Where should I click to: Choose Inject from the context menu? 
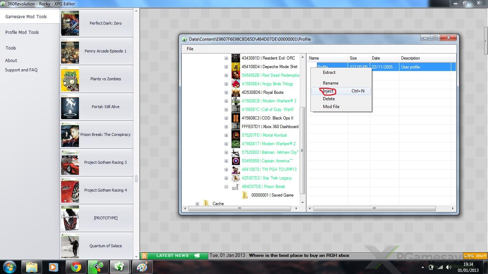coord(328,91)
